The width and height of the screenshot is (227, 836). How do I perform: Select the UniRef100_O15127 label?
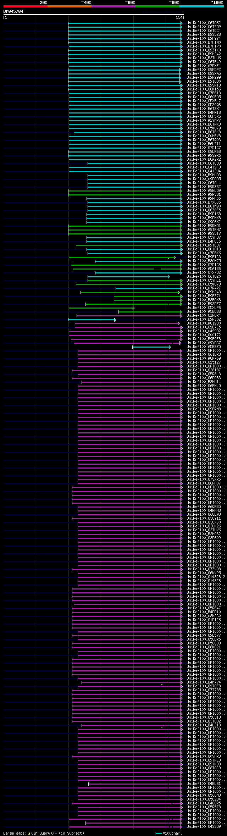[204, 362]
